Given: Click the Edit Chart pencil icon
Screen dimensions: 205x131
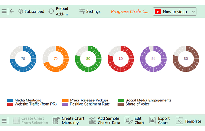Looking at the screenshot, I should coord(128,120).
